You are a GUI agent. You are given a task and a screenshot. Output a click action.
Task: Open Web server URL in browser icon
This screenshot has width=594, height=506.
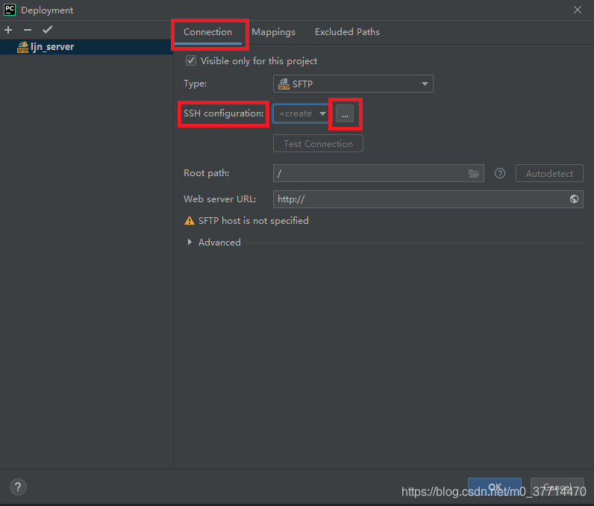(x=574, y=199)
